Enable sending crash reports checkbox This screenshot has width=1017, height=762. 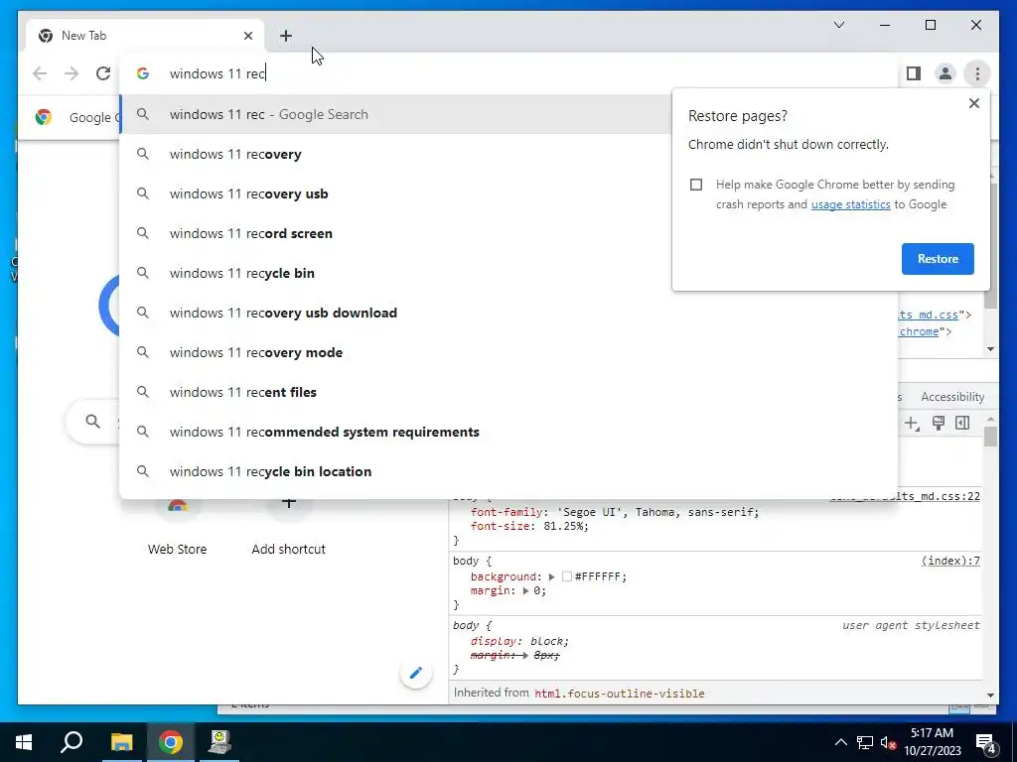coord(696,185)
